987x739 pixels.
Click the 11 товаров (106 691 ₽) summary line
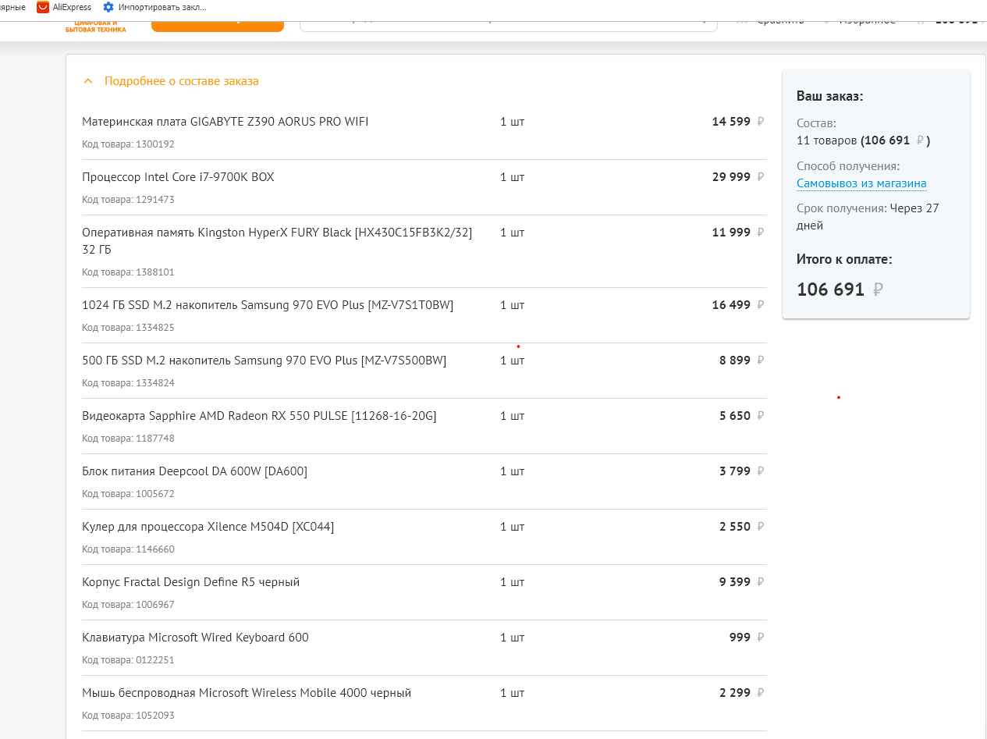tap(864, 141)
